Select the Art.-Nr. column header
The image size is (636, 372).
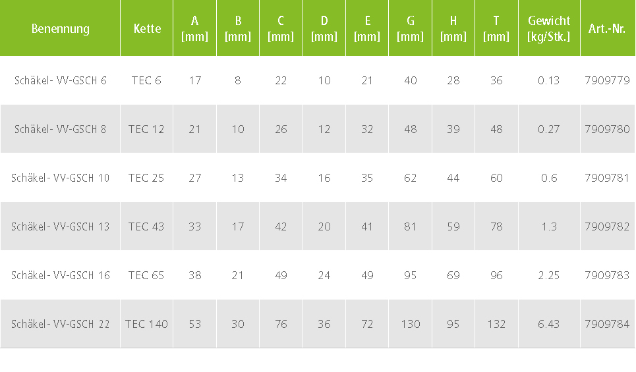coord(607,28)
